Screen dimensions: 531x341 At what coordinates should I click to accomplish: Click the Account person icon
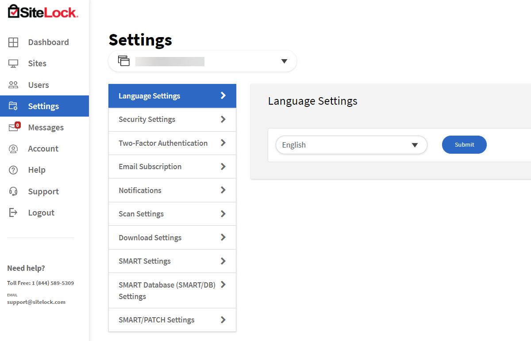click(x=13, y=149)
